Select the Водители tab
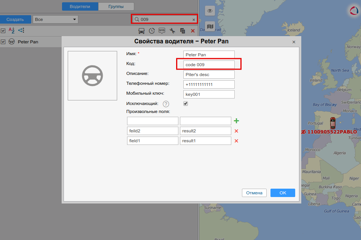The image size is (361, 240). pyautogui.click(x=80, y=6)
